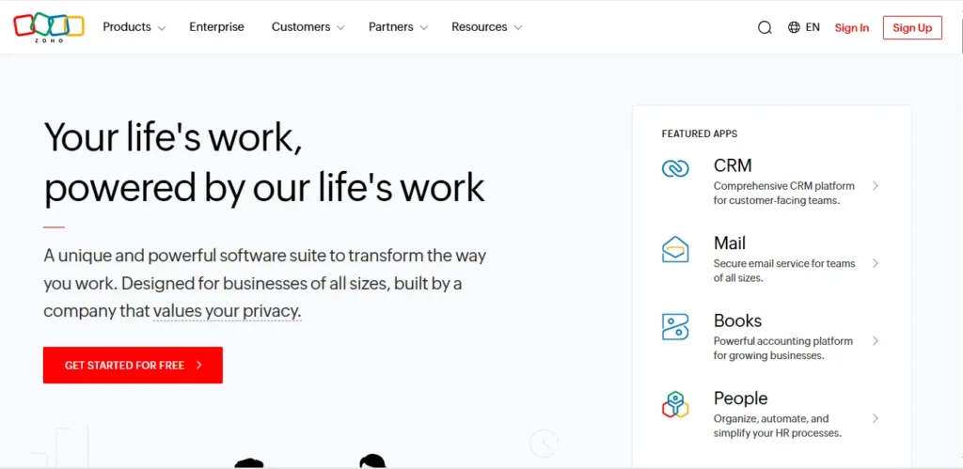The width and height of the screenshot is (963, 469).
Task: Open the search magnifier icon
Action: (x=765, y=27)
